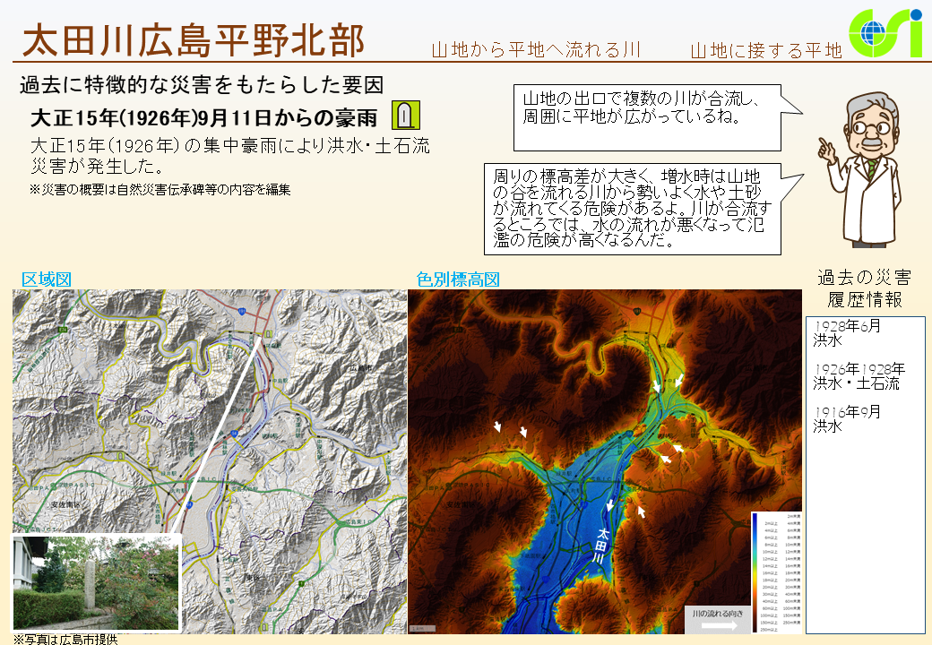Select the 山地に接する平地 heading
The height and width of the screenshot is (645, 932).
click(766, 50)
